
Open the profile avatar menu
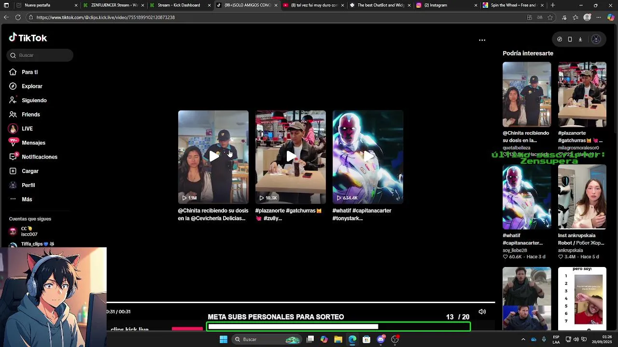tap(596, 40)
